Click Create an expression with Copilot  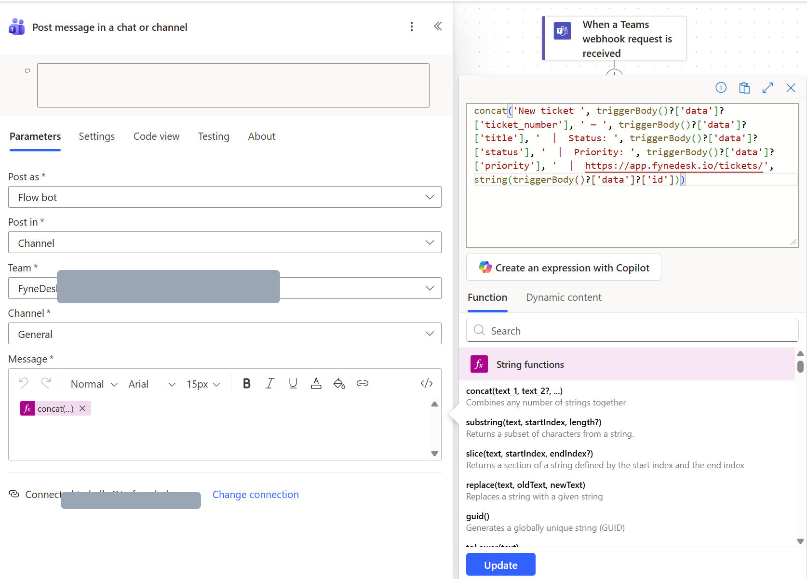tap(564, 267)
